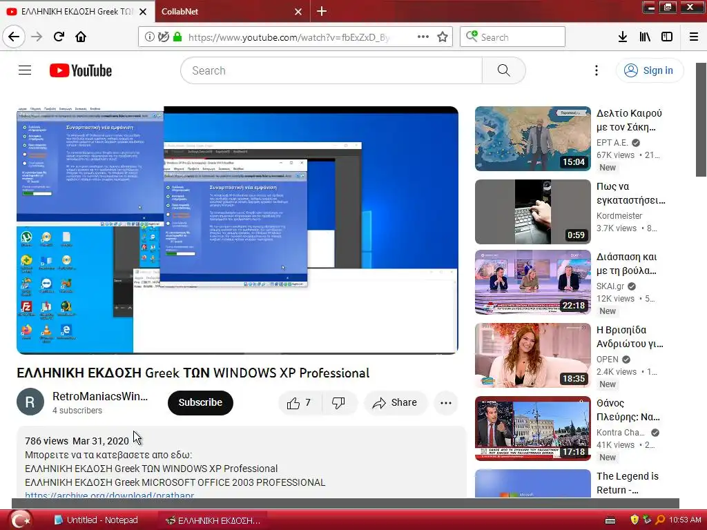The image size is (707, 530).
Task: Open the on-screen keyboard tray icon
Action: coord(610,520)
